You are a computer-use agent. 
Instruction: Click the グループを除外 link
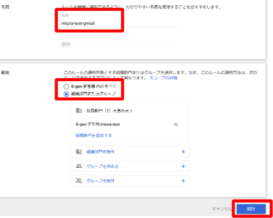[100, 181]
